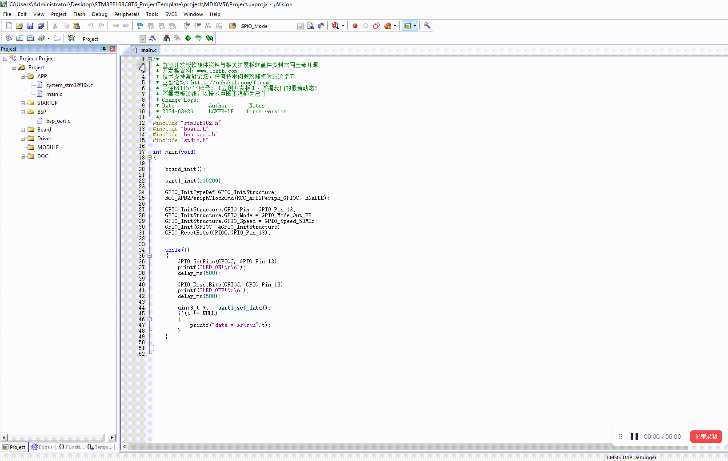This screenshot has height=461, width=728.
Task: Pin the Project panel with pushpin
Action: (104, 49)
